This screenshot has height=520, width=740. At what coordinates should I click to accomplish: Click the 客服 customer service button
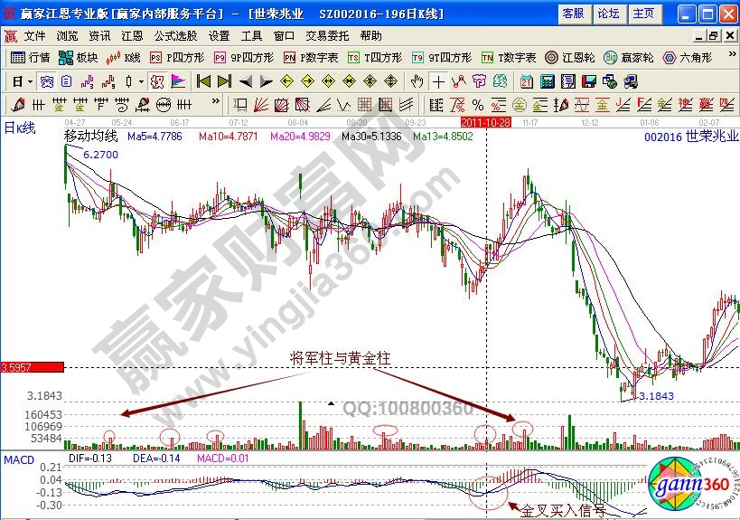[574, 14]
